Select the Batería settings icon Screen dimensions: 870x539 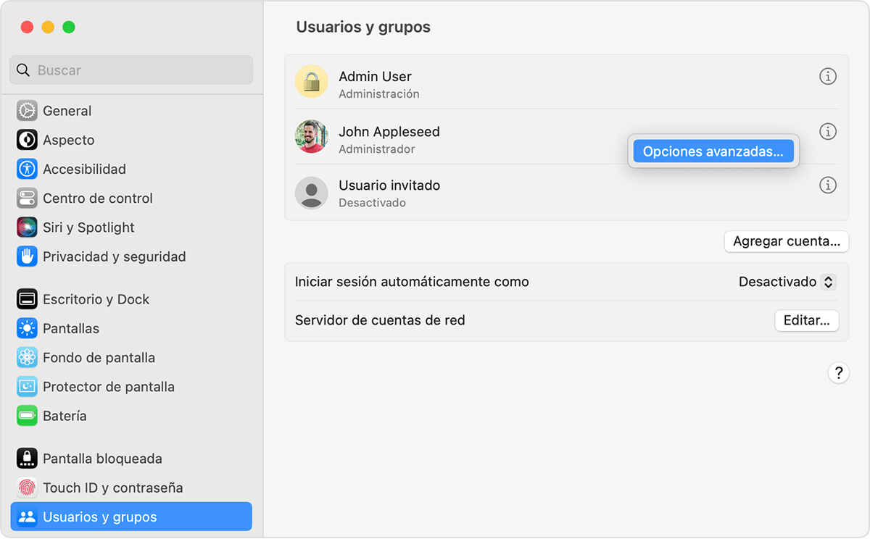65,415
